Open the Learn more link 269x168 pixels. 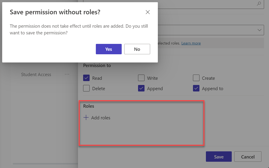click(191, 43)
